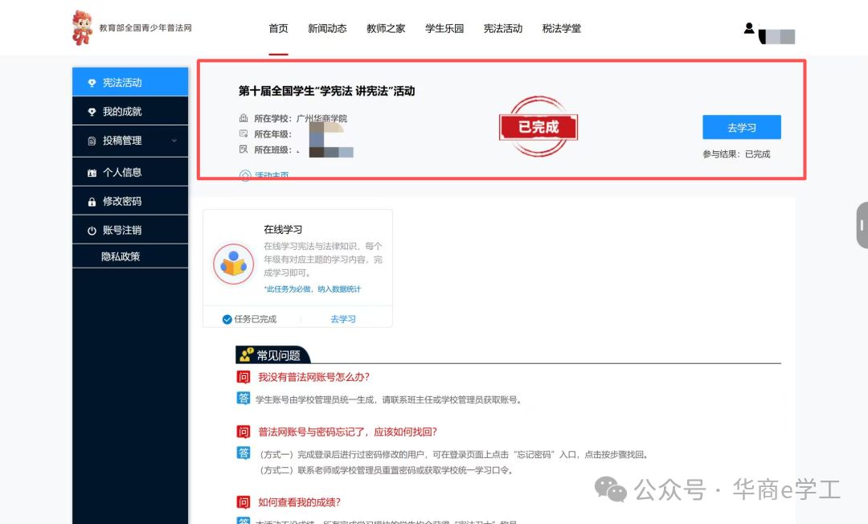The width and height of the screenshot is (868, 524).
Task: Click the gray side handle on right edge
Action: point(861,226)
